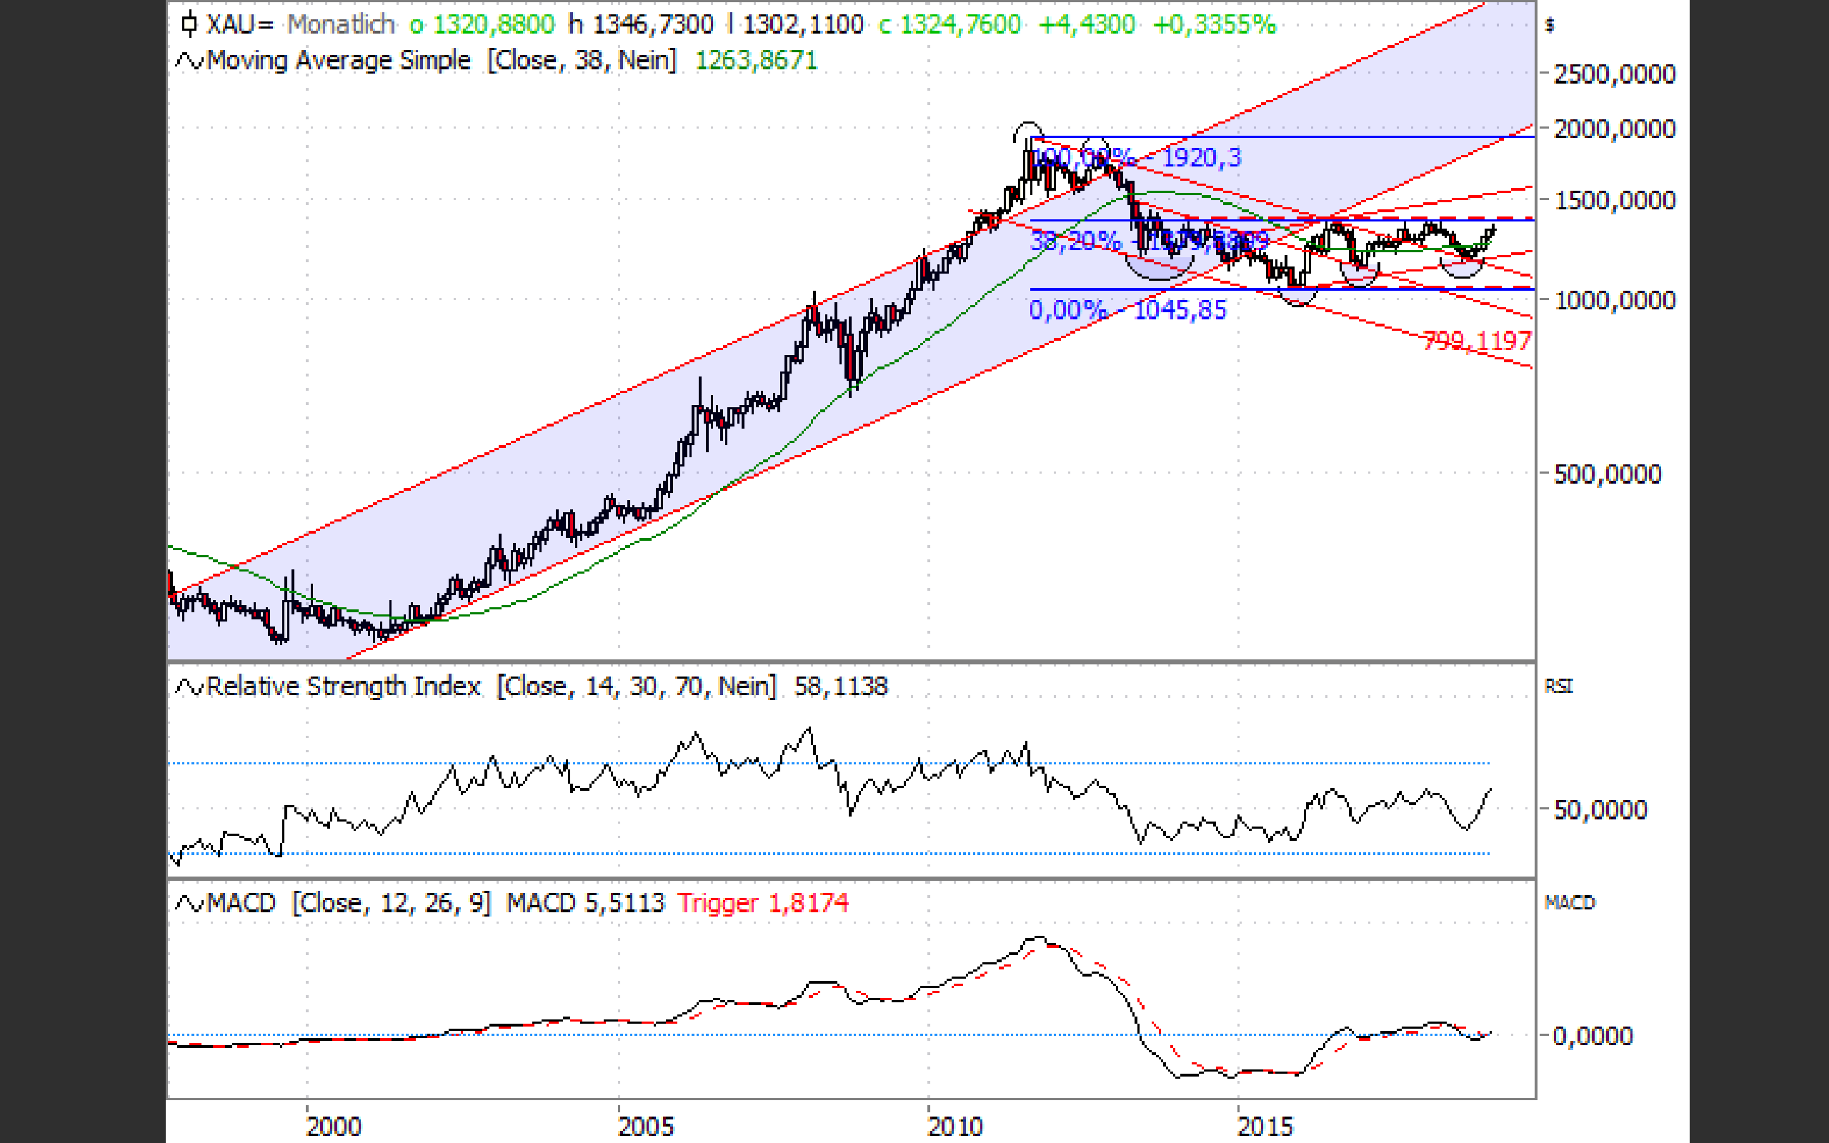This screenshot has height=1143, width=1829.
Task: Click the 2005 marker on time axis
Action: [645, 1126]
